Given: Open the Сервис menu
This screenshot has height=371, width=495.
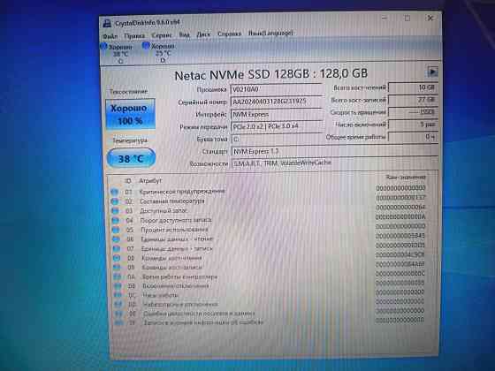Looking at the screenshot, I should click(x=162, y=35).
